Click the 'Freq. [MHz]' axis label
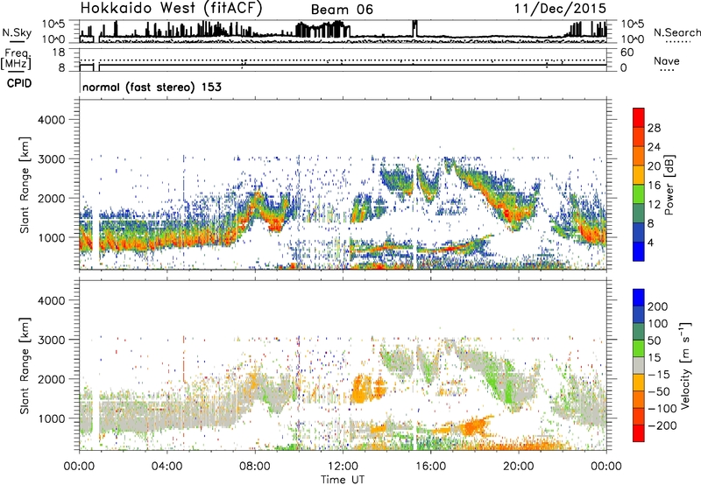Viewport: 701px width, 485px height. (17, 60)
